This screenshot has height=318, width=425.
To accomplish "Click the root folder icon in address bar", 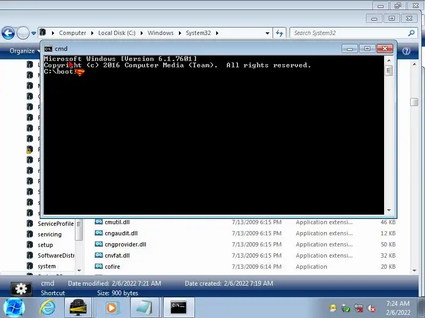I will 43,33.
